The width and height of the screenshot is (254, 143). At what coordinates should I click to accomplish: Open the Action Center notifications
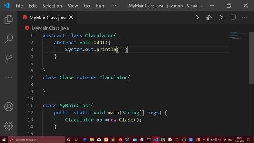[249, 139]
